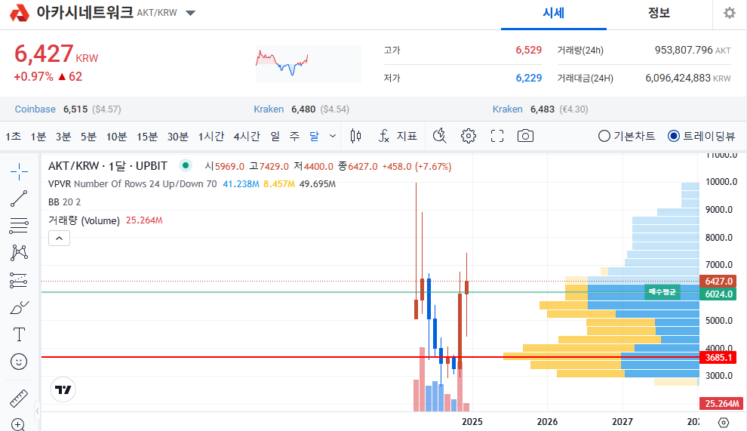Click the BB 20 2 indicator label
The image size is (747, 431).
pyautogui.click(x=64, y=202)
